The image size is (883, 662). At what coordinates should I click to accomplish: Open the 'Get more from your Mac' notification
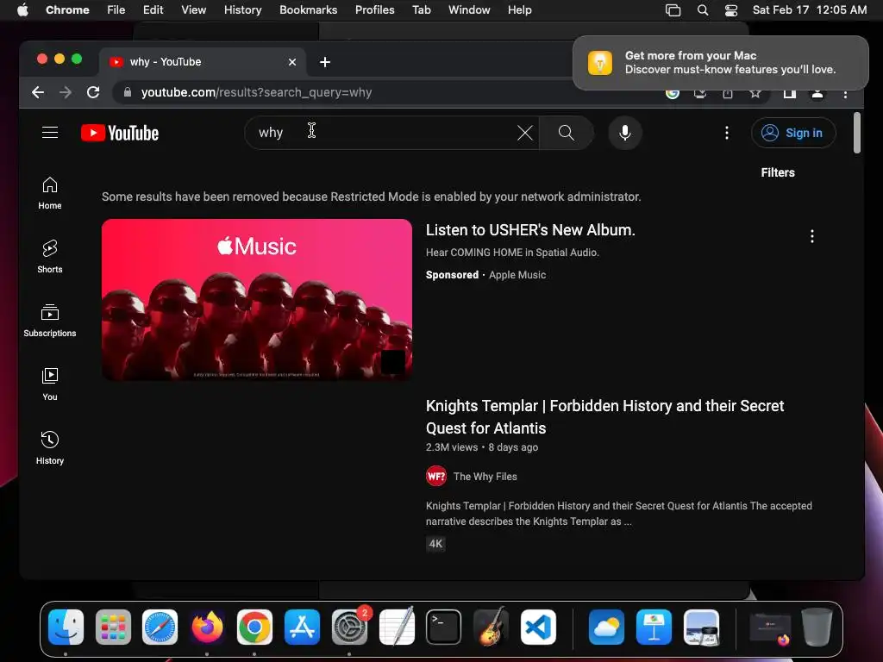click(720, 62)
